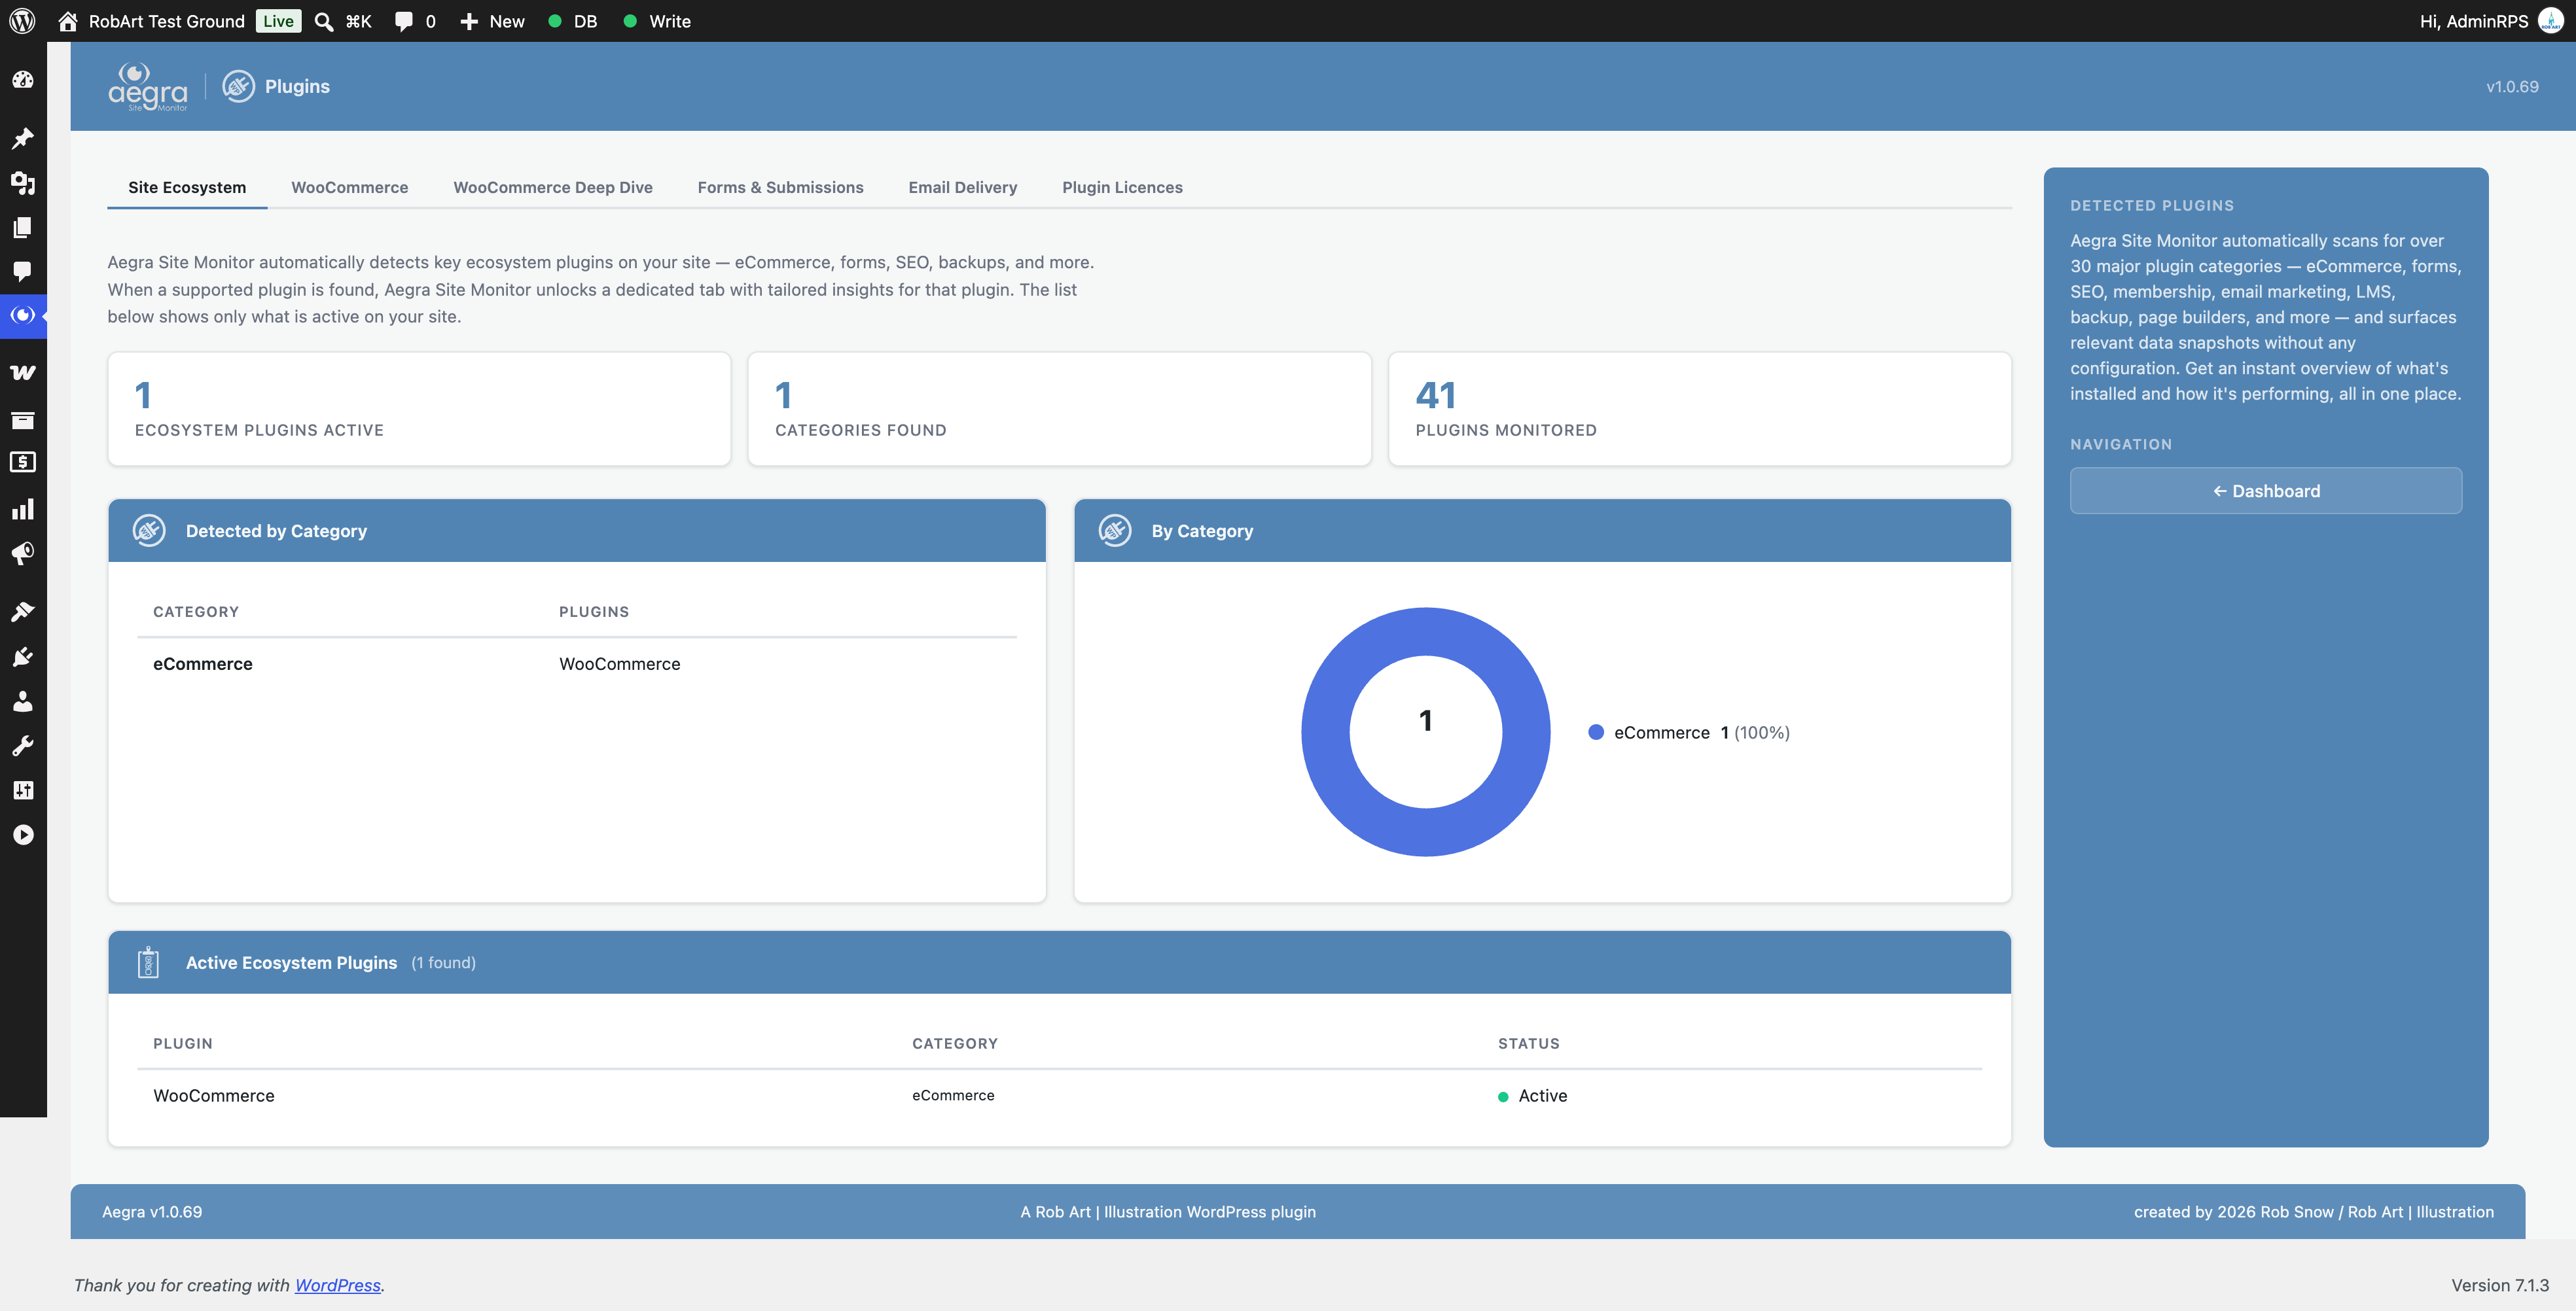Screen dimensions: 2576x1311
Task: Open the Dashboard gauge sidebar icon
Action: [x=23, y=80]
